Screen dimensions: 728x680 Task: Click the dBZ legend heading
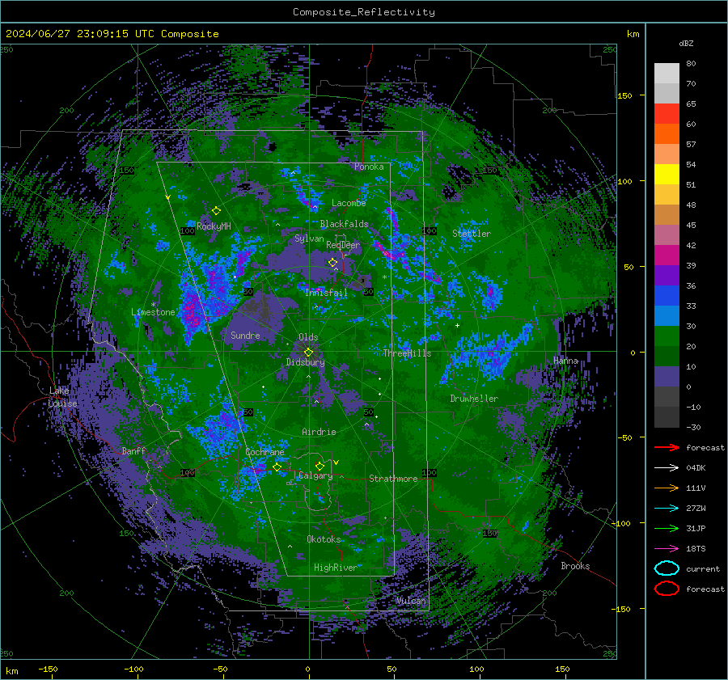pyautogui.click(x=686, y=43)
